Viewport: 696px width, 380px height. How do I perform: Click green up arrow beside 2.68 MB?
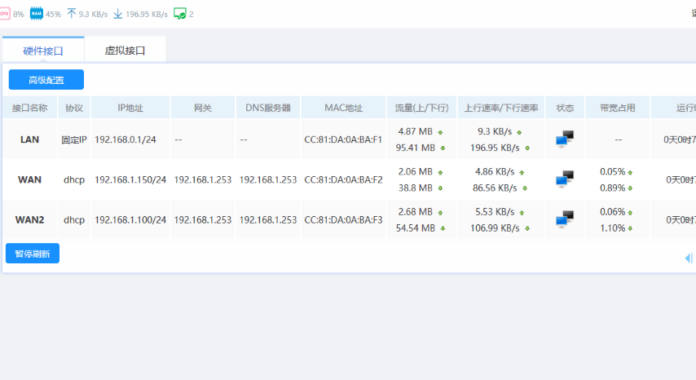[x=440, y=213]
